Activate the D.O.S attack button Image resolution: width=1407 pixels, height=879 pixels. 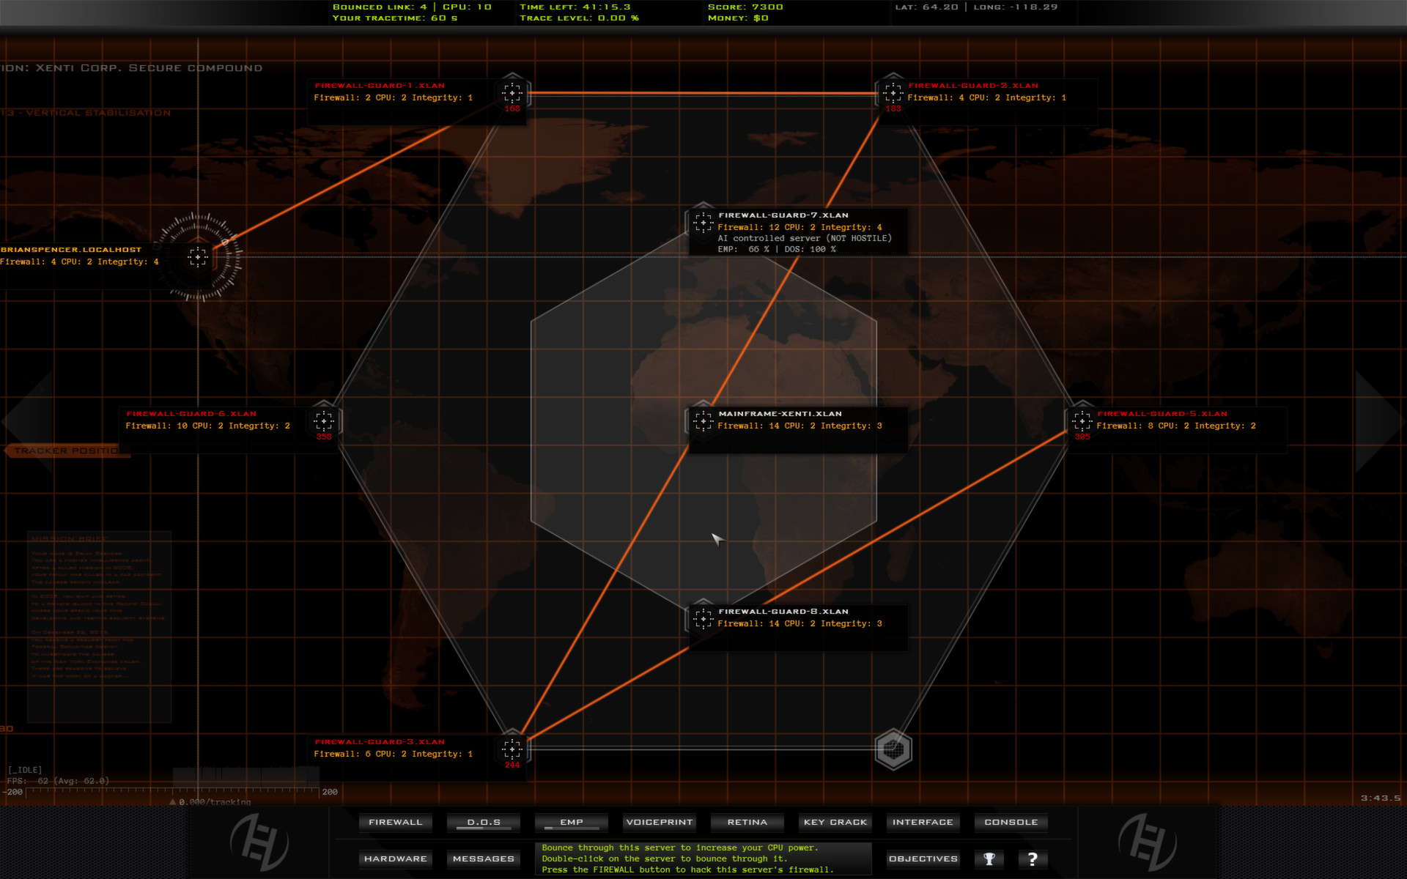tap(483, 822)
